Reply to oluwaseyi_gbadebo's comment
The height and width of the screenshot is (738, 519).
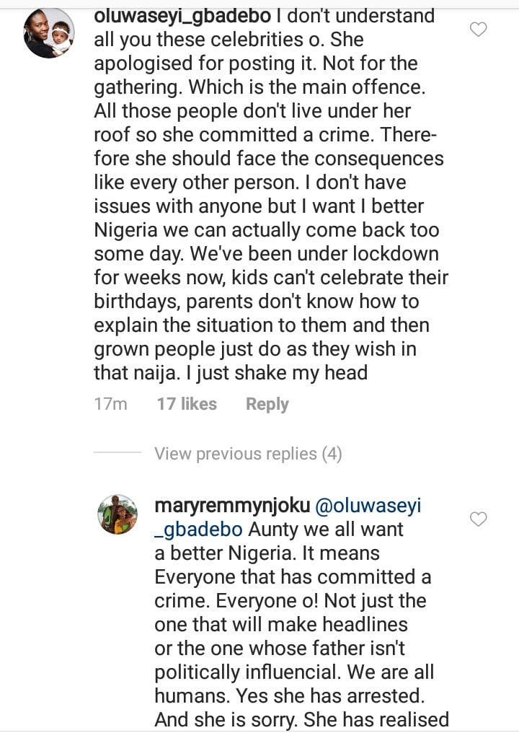pos(267,404)
